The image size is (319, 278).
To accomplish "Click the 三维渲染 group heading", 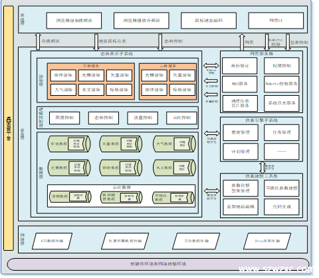I will [91, 66].
